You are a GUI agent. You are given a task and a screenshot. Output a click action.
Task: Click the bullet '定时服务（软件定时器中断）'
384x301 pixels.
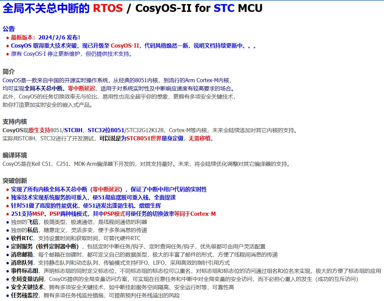tap(138, 246)
